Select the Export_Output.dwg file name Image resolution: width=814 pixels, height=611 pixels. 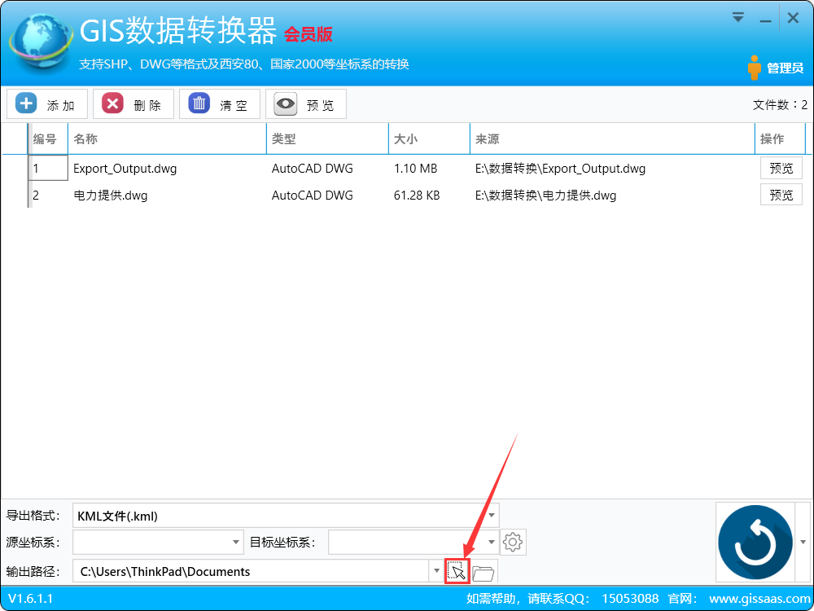point(125,169)
